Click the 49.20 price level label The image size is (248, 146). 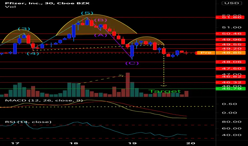[231, 49]
